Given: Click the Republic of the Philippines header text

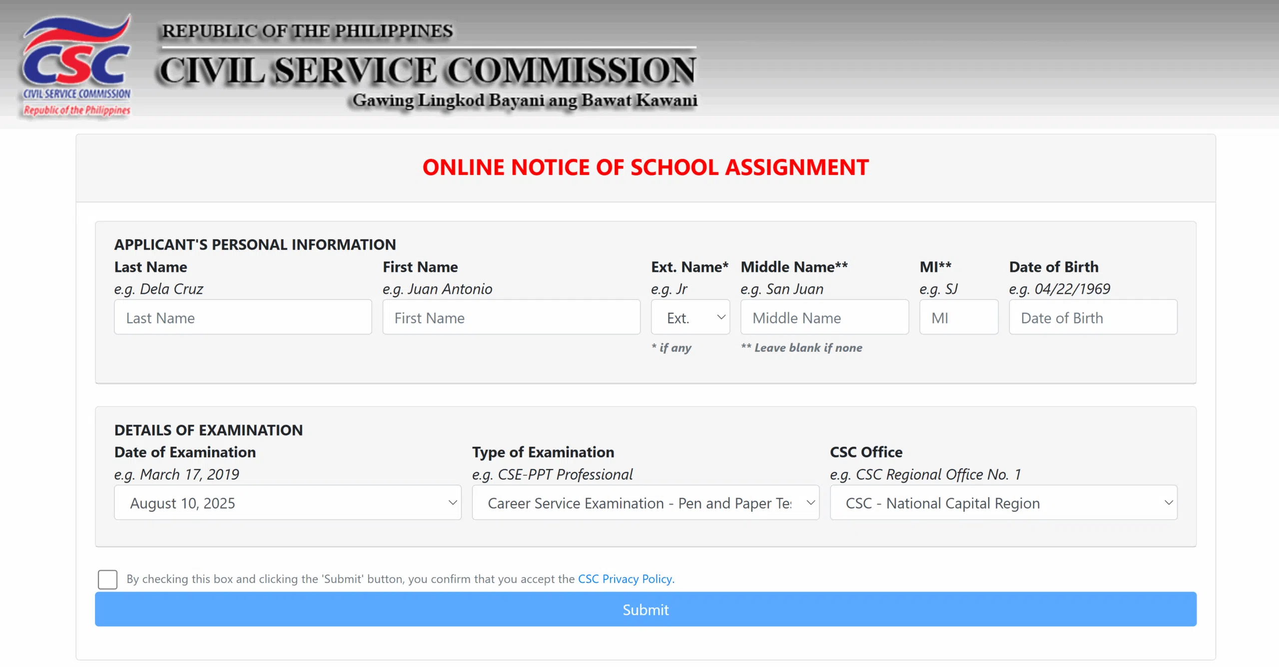Looking at the screenshot, I should click(x=307, y=31).
